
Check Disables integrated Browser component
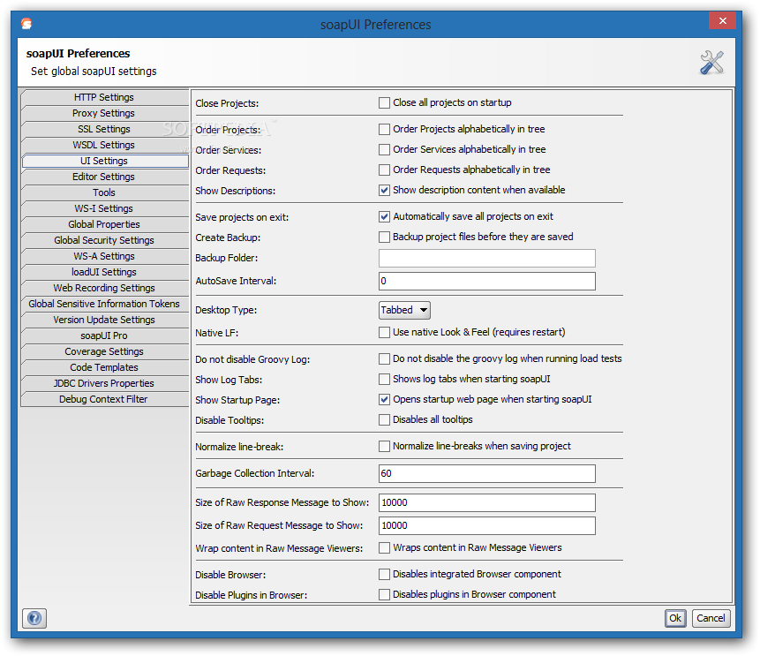[x=384, y=574]
